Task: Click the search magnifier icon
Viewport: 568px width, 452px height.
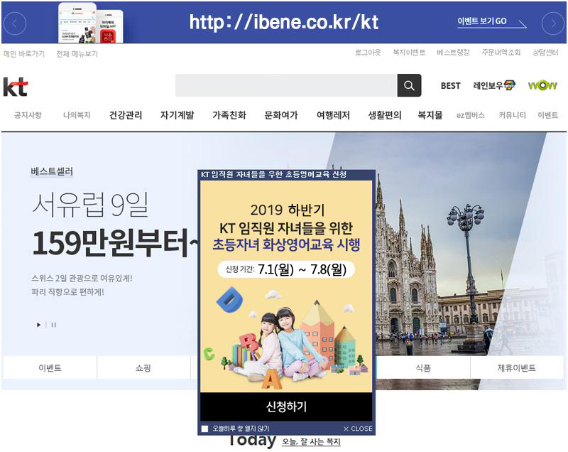Action: (x=409, y=85)
